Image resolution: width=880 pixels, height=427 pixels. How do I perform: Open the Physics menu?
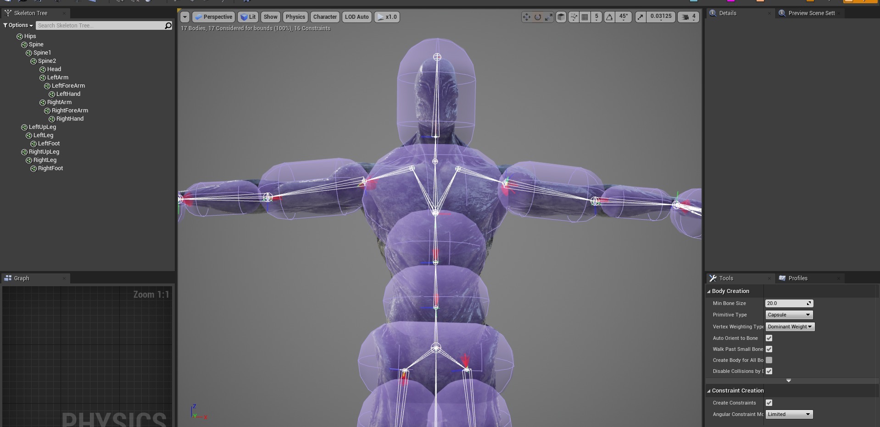click(295, 17)
